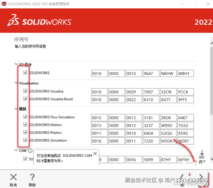Click Visualize Boost field containing 6310
The height and width of the screenshot is (188, 213).
click(151, 99)
